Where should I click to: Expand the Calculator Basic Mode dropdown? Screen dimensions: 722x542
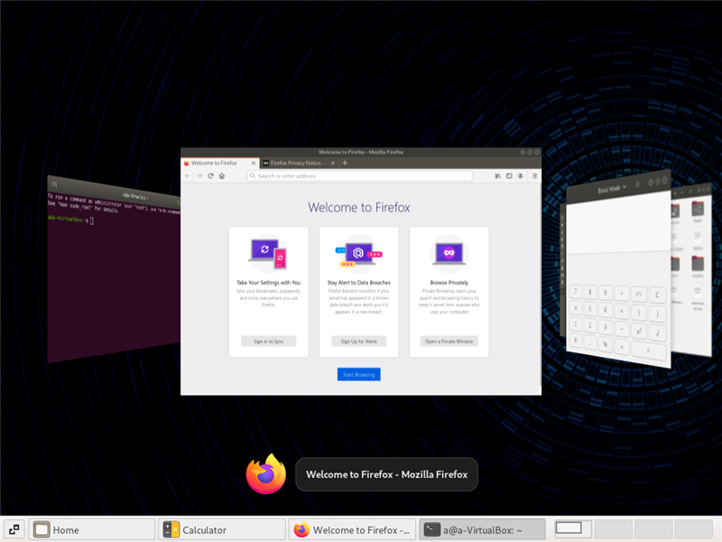(x=614, y=190)
